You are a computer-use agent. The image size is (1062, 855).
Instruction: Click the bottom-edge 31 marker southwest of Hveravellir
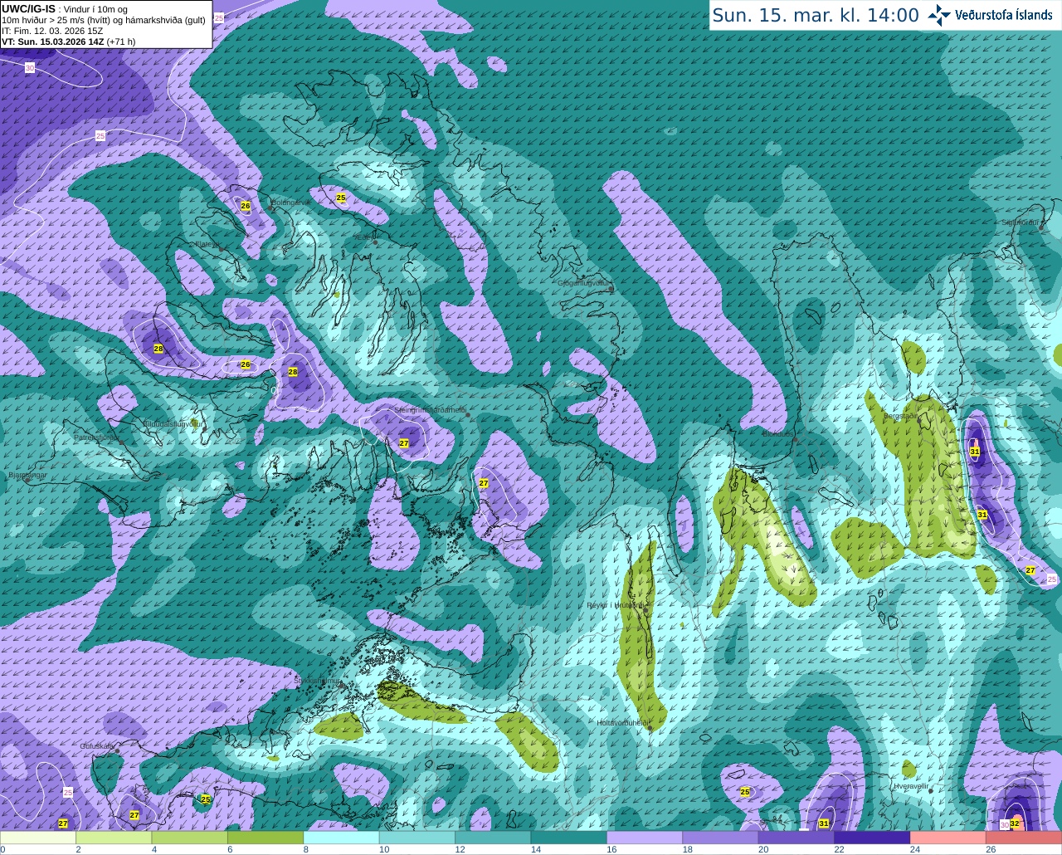824,823
